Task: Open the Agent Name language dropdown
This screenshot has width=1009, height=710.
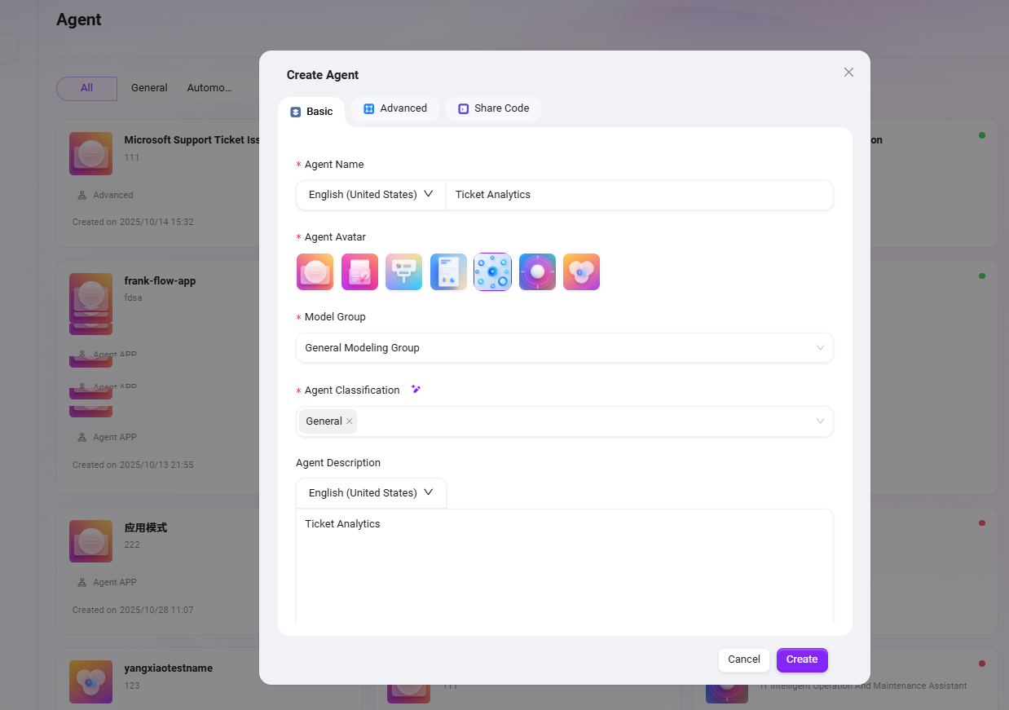Action: tap(371, 195)
